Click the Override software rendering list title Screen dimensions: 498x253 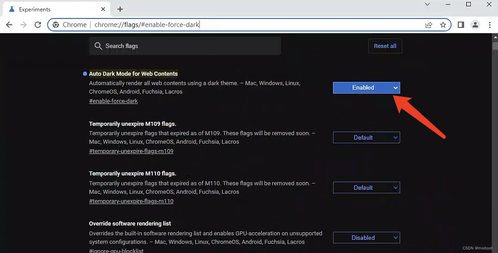click(x=130, y=224)
